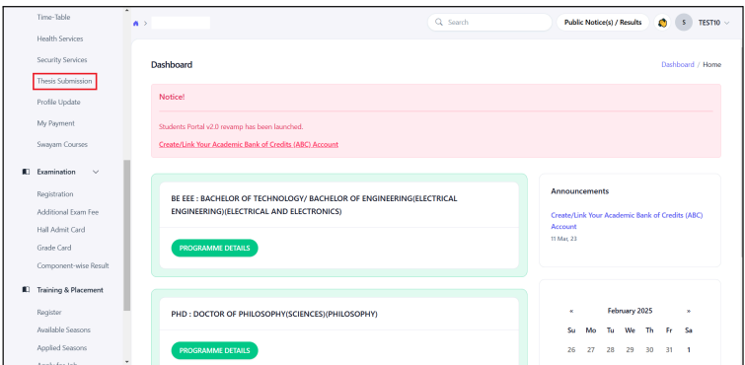745x365 pixels.
Task: Select date 29 in calendar
Action: click(x=630, y=350)
